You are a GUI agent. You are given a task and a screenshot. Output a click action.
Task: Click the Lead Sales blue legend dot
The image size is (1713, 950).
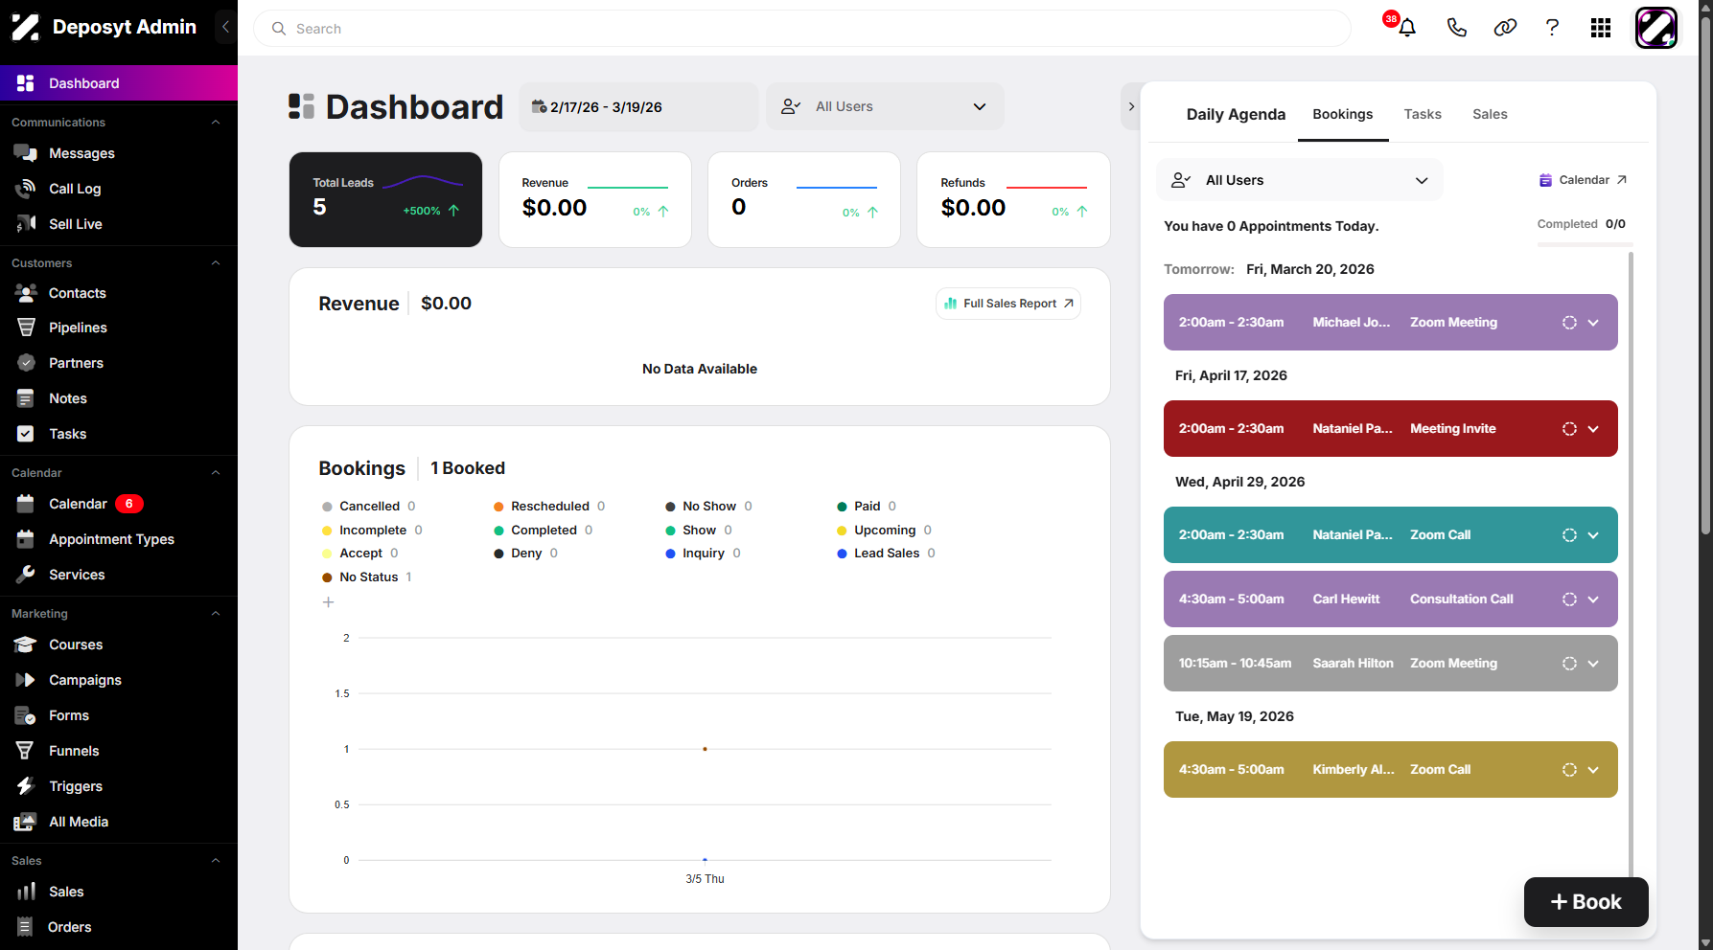[x=842, y=554]
